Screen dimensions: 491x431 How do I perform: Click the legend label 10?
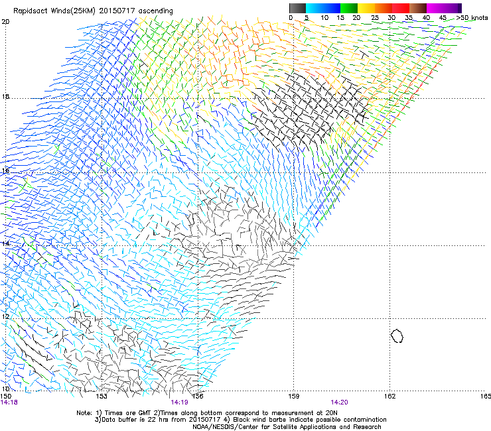click(324, 18)
